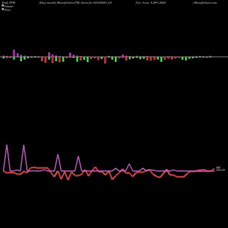The height and width of the screenshot is (228, 228).
Task: Click the 3day smooth charts subtitle
Action: tap(75, 3)
